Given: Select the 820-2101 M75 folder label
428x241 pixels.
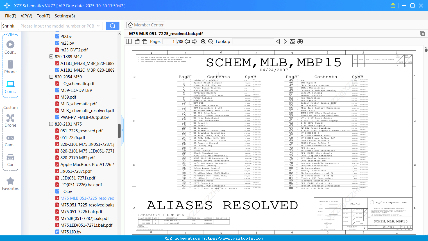Looking at the screenshot, I should tap(68, 124).
